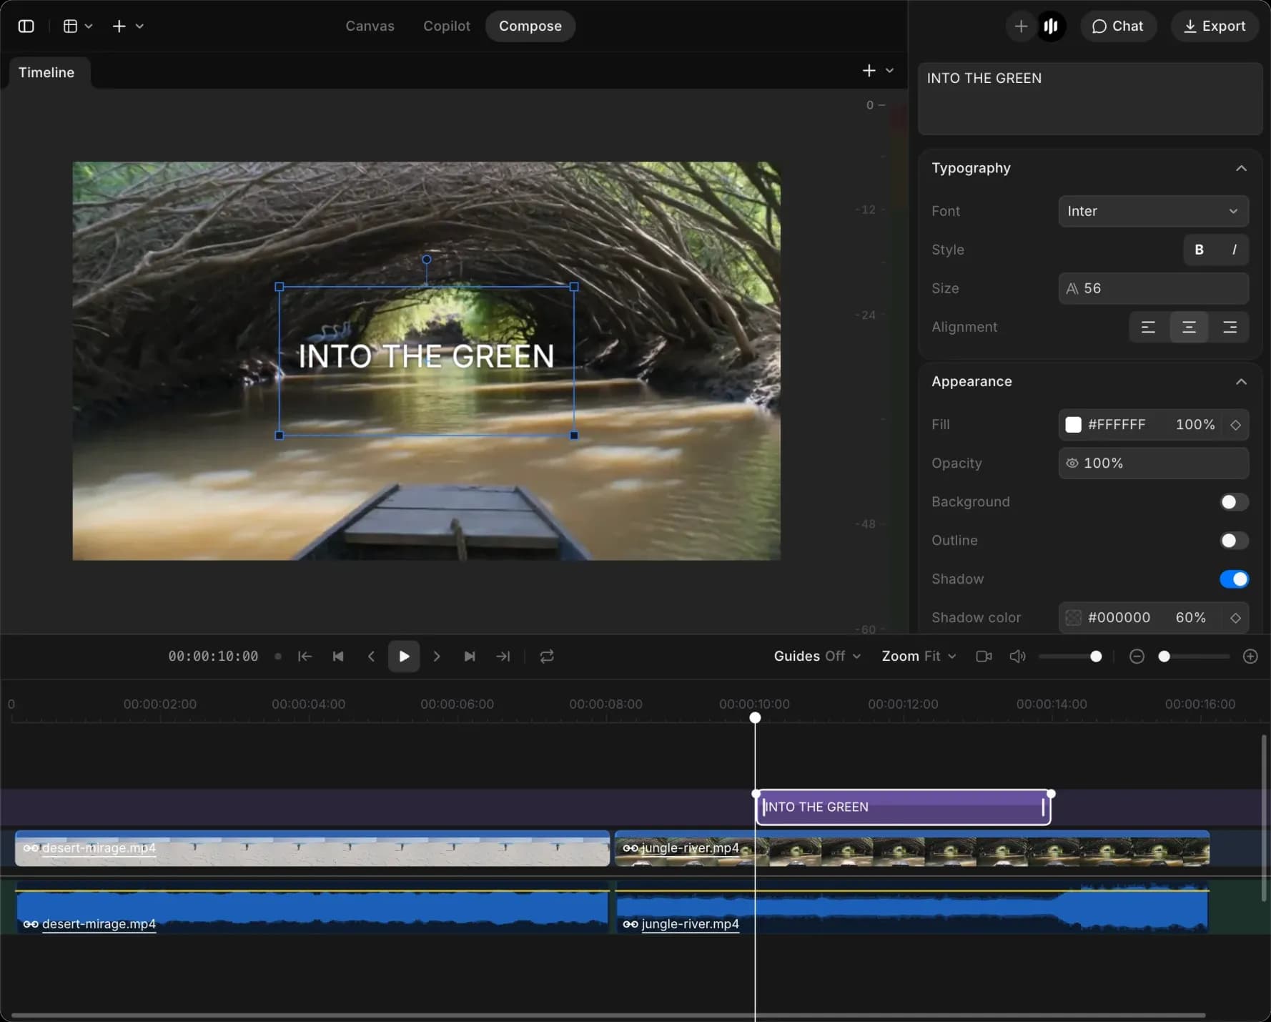Click the timeline zoom slider handle

1164,656
